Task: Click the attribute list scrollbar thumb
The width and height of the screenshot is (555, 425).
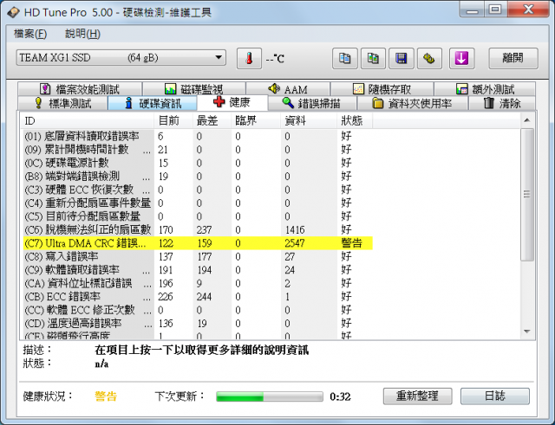Action: pos(527,195)
